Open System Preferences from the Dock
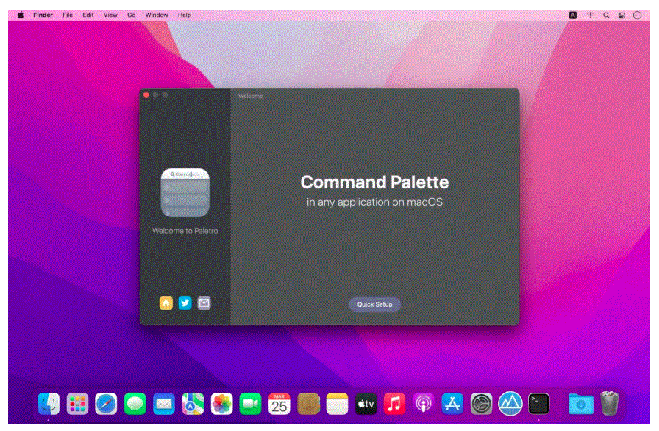This screenshot has width=659, height=431. 481,404
